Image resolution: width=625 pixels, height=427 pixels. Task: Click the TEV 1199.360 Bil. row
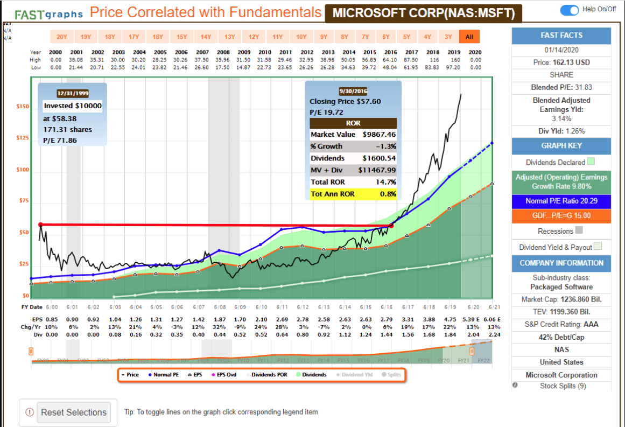(x=561, y=312)
